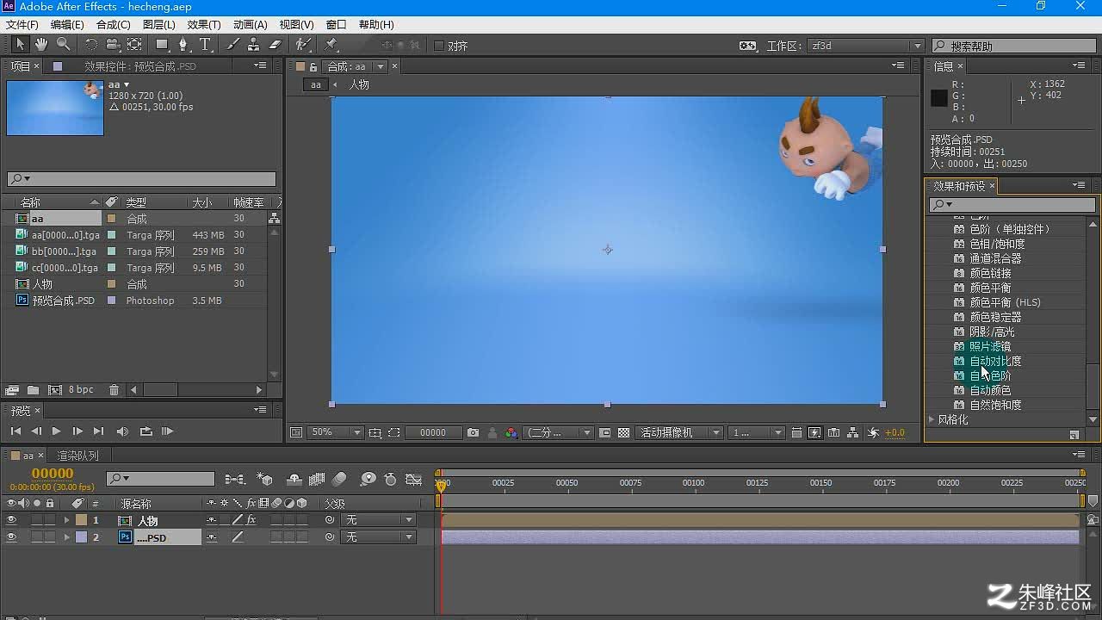Screen dimensions: 1102x620
Task: Toggle the viewer lock icon beside 合成: aa
Action: (x=313, y=66)
